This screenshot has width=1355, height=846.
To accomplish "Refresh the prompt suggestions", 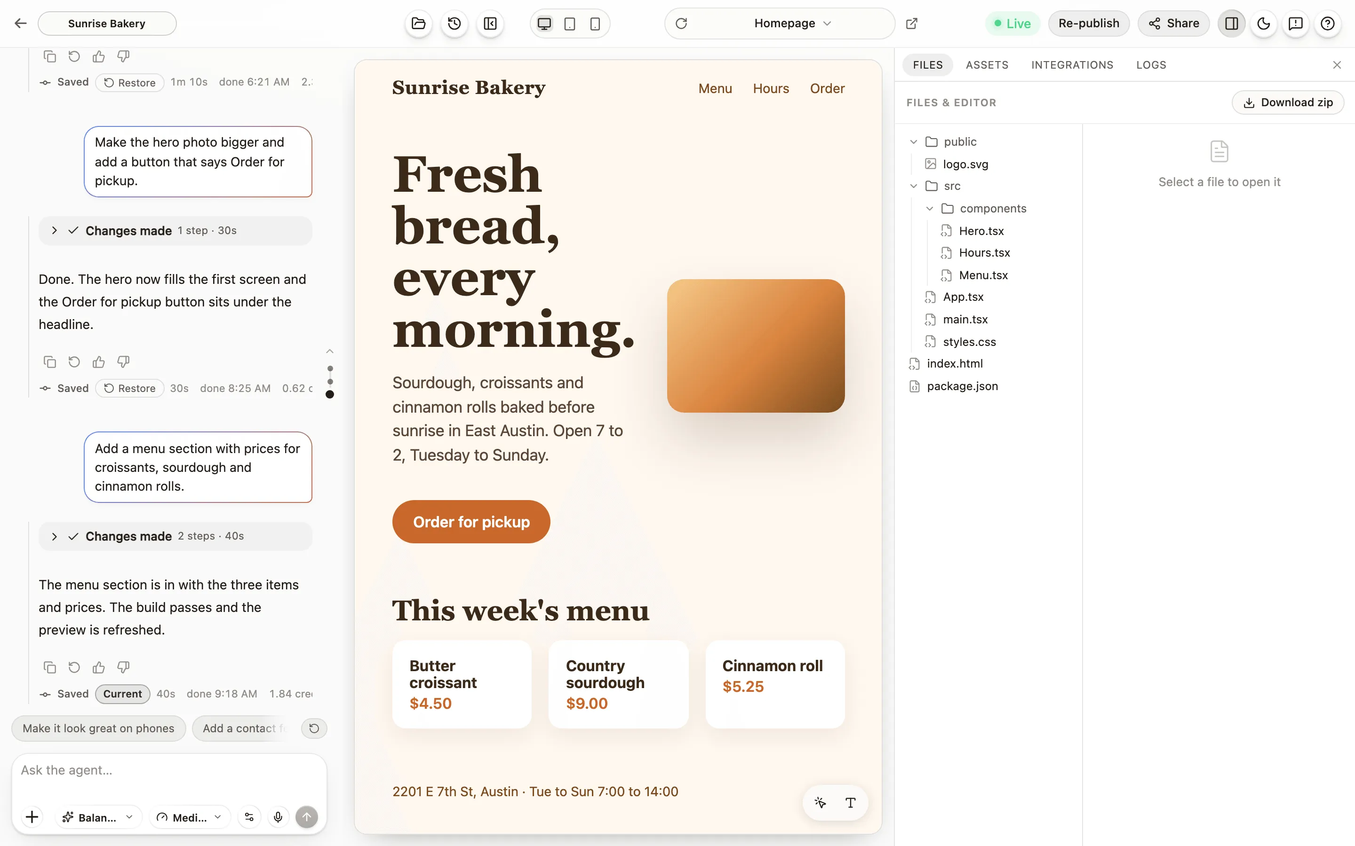I will [x=314, y=728].
